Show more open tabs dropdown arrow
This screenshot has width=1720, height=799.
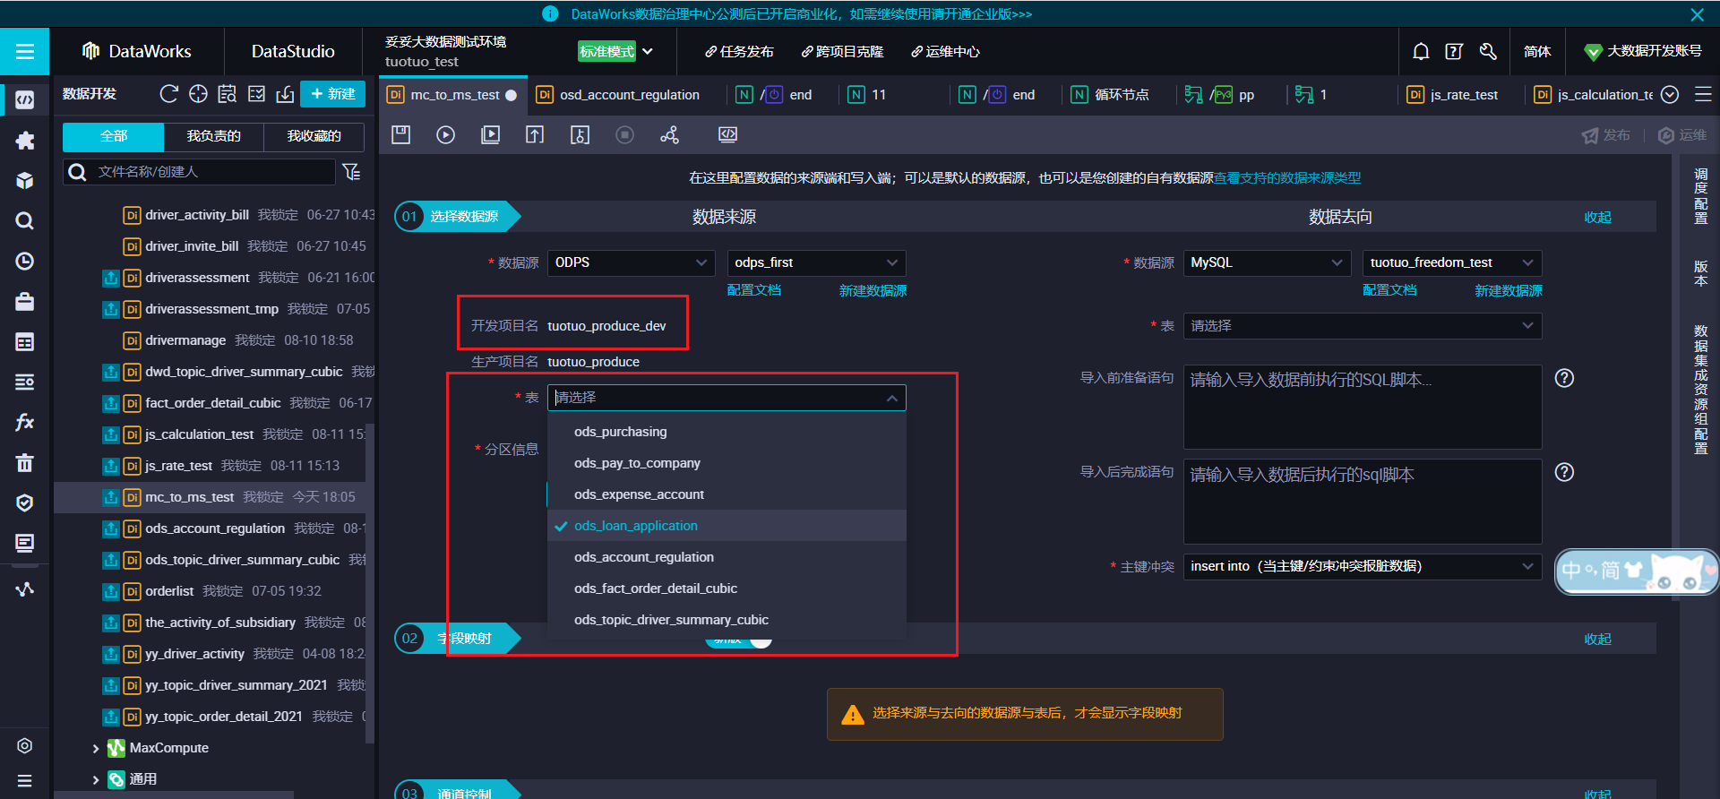click(1670, 94)
